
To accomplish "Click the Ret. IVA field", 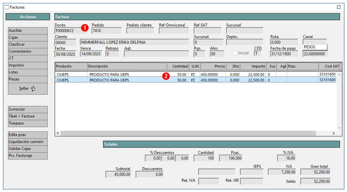I will tap(209, 181).
